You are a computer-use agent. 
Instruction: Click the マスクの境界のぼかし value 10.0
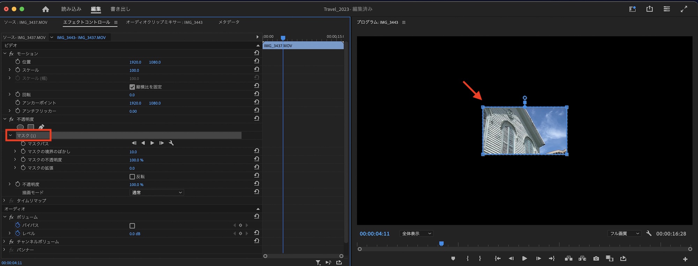(133, 152)
